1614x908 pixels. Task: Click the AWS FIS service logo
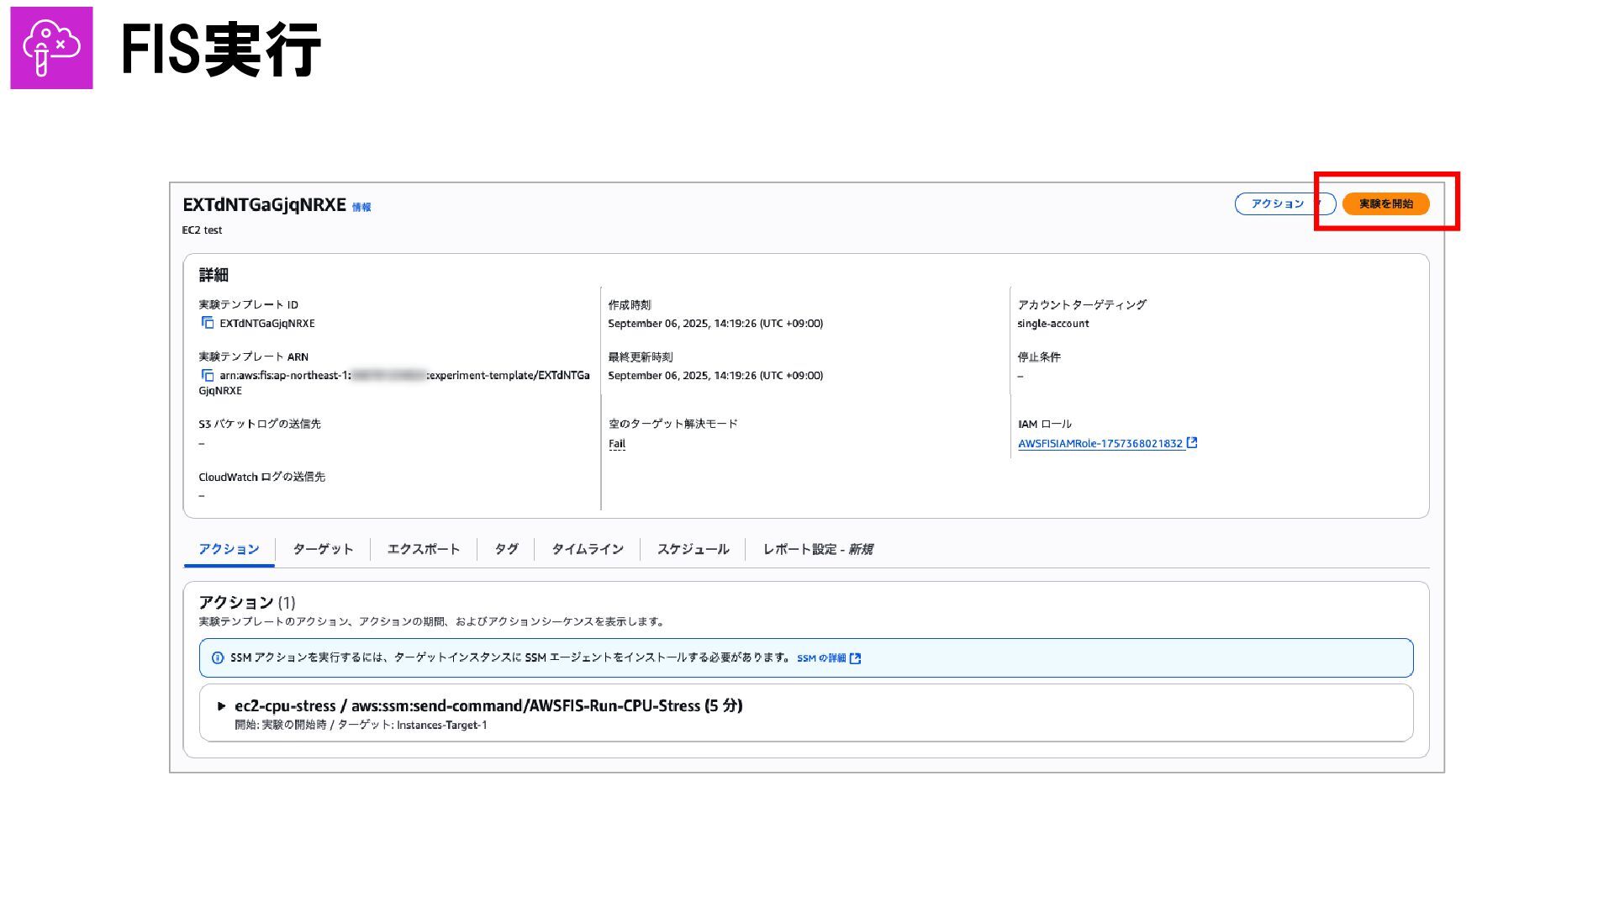[51, 48]
